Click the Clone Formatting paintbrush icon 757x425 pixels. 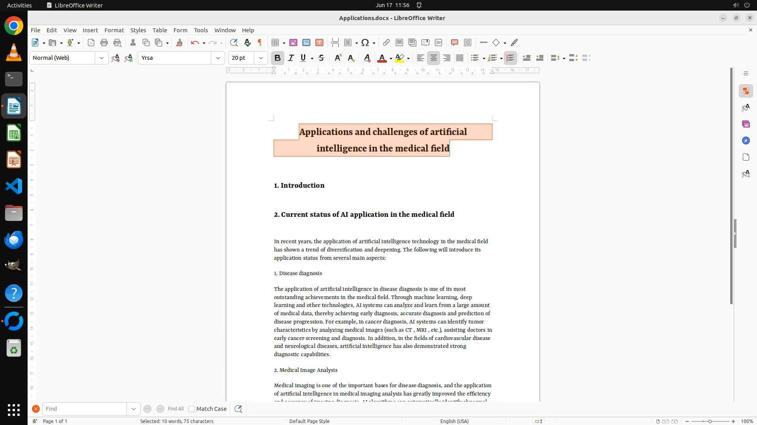point(179,42)
